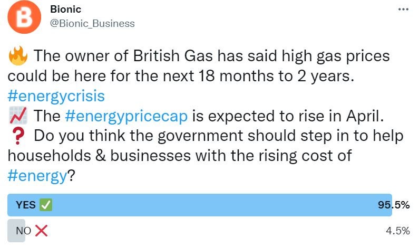Click the grey NO result bar
The height and width of the screenshot is (247, 419).
click(x=16, y=231)
